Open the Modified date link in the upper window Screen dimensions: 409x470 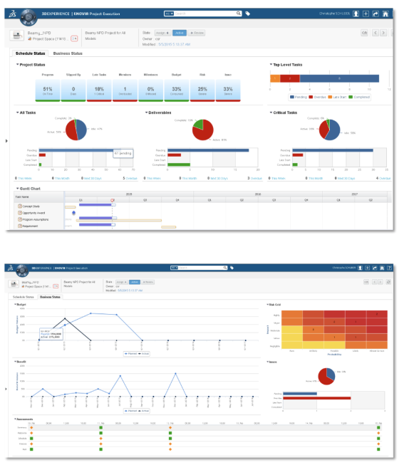point(174,44)
